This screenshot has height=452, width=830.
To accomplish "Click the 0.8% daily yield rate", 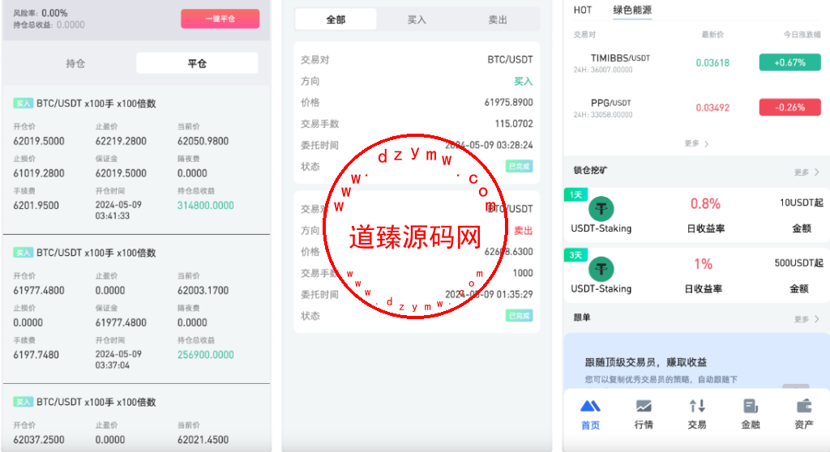I will [x=705, y=204].
